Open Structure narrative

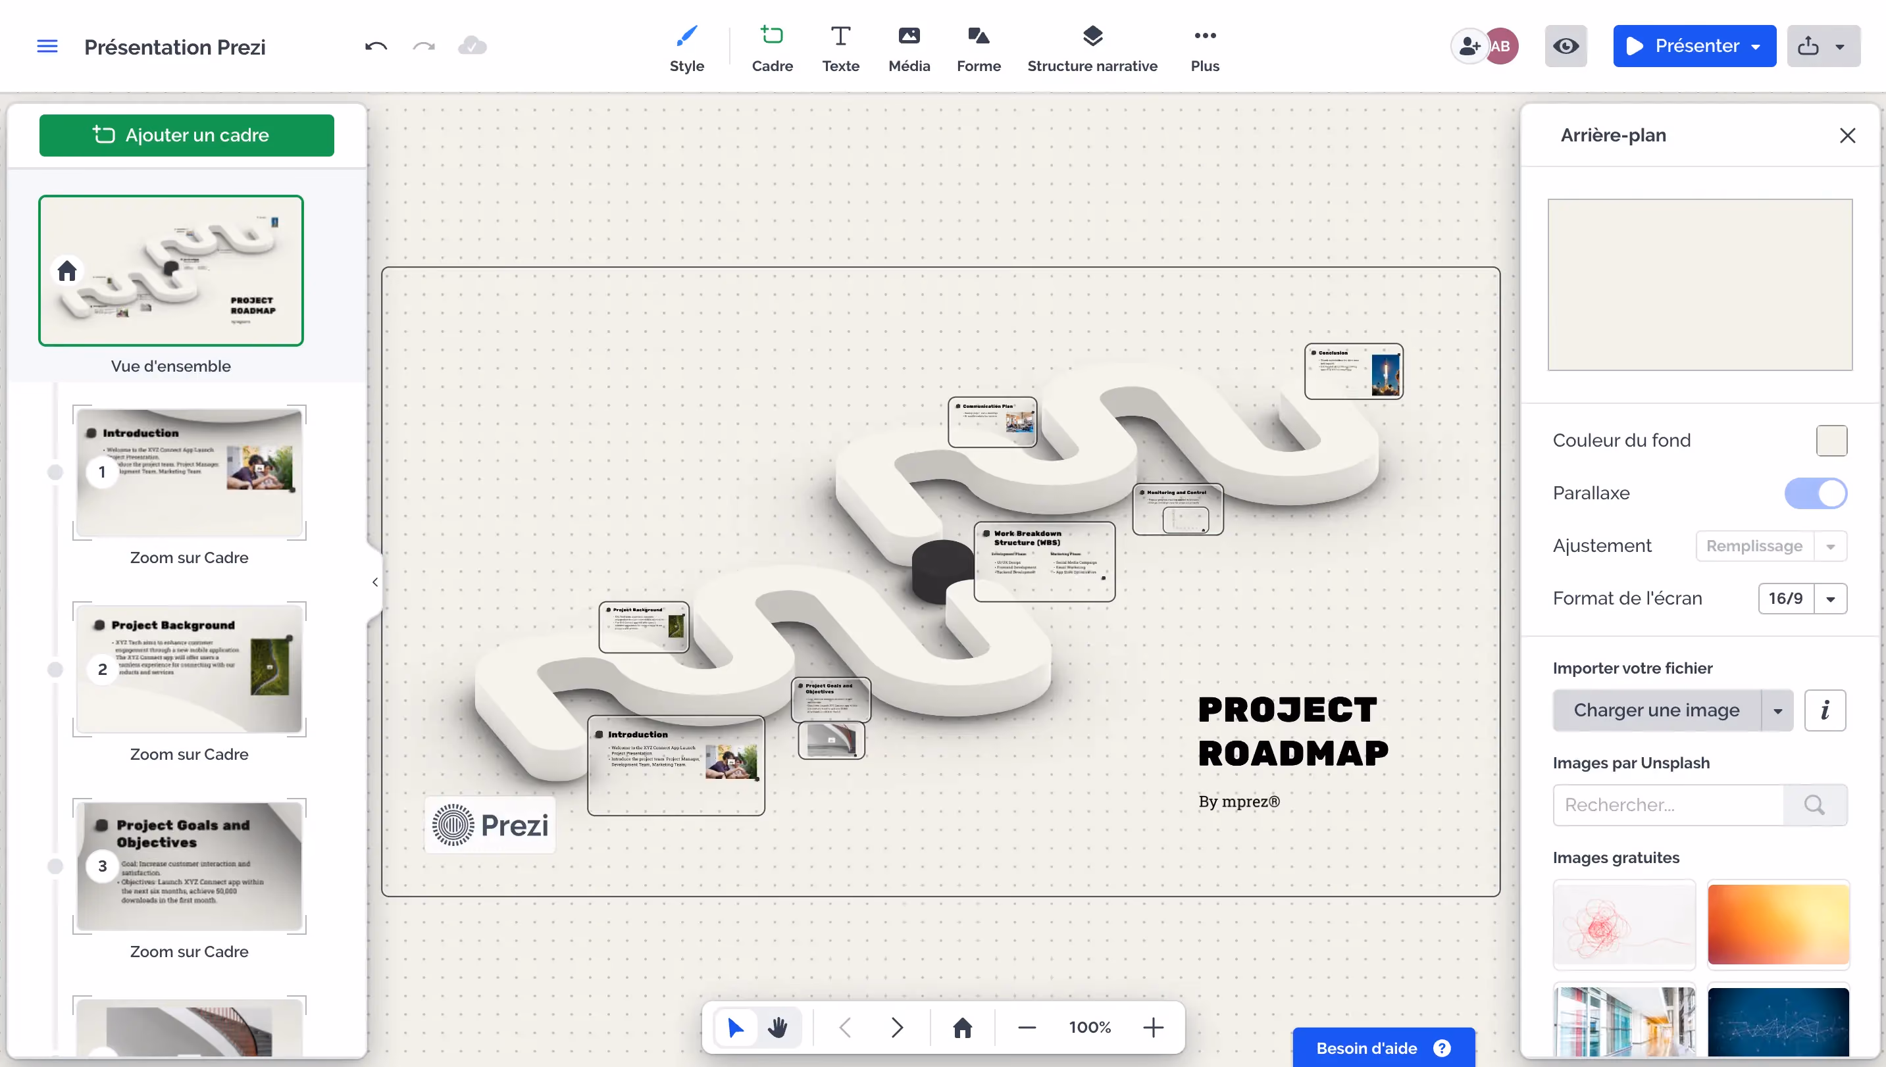(1092, 49)
